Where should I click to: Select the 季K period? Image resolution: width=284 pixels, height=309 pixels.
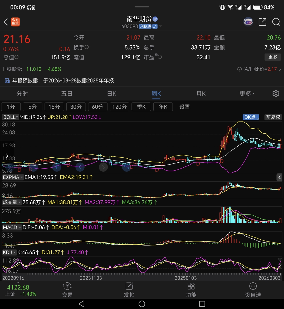pos(141,107)
